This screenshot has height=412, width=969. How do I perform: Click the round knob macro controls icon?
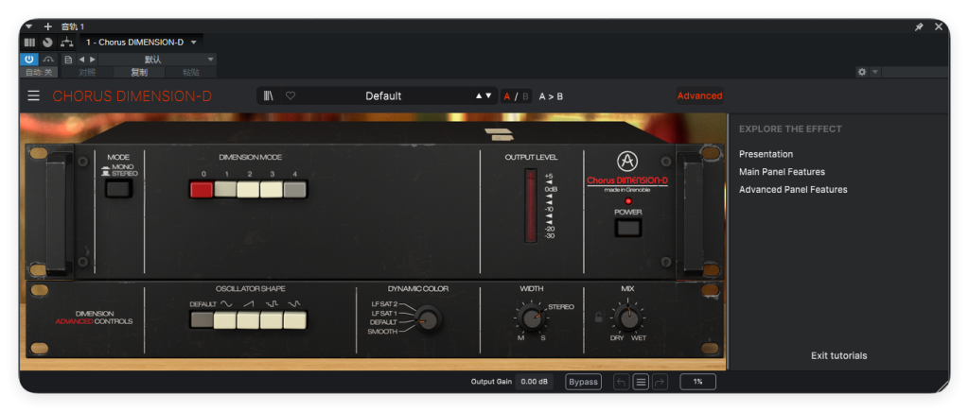47,43
